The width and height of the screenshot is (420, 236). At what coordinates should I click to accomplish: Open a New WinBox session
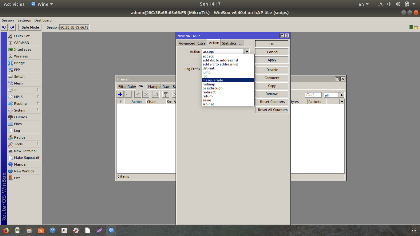pos(24,171)
